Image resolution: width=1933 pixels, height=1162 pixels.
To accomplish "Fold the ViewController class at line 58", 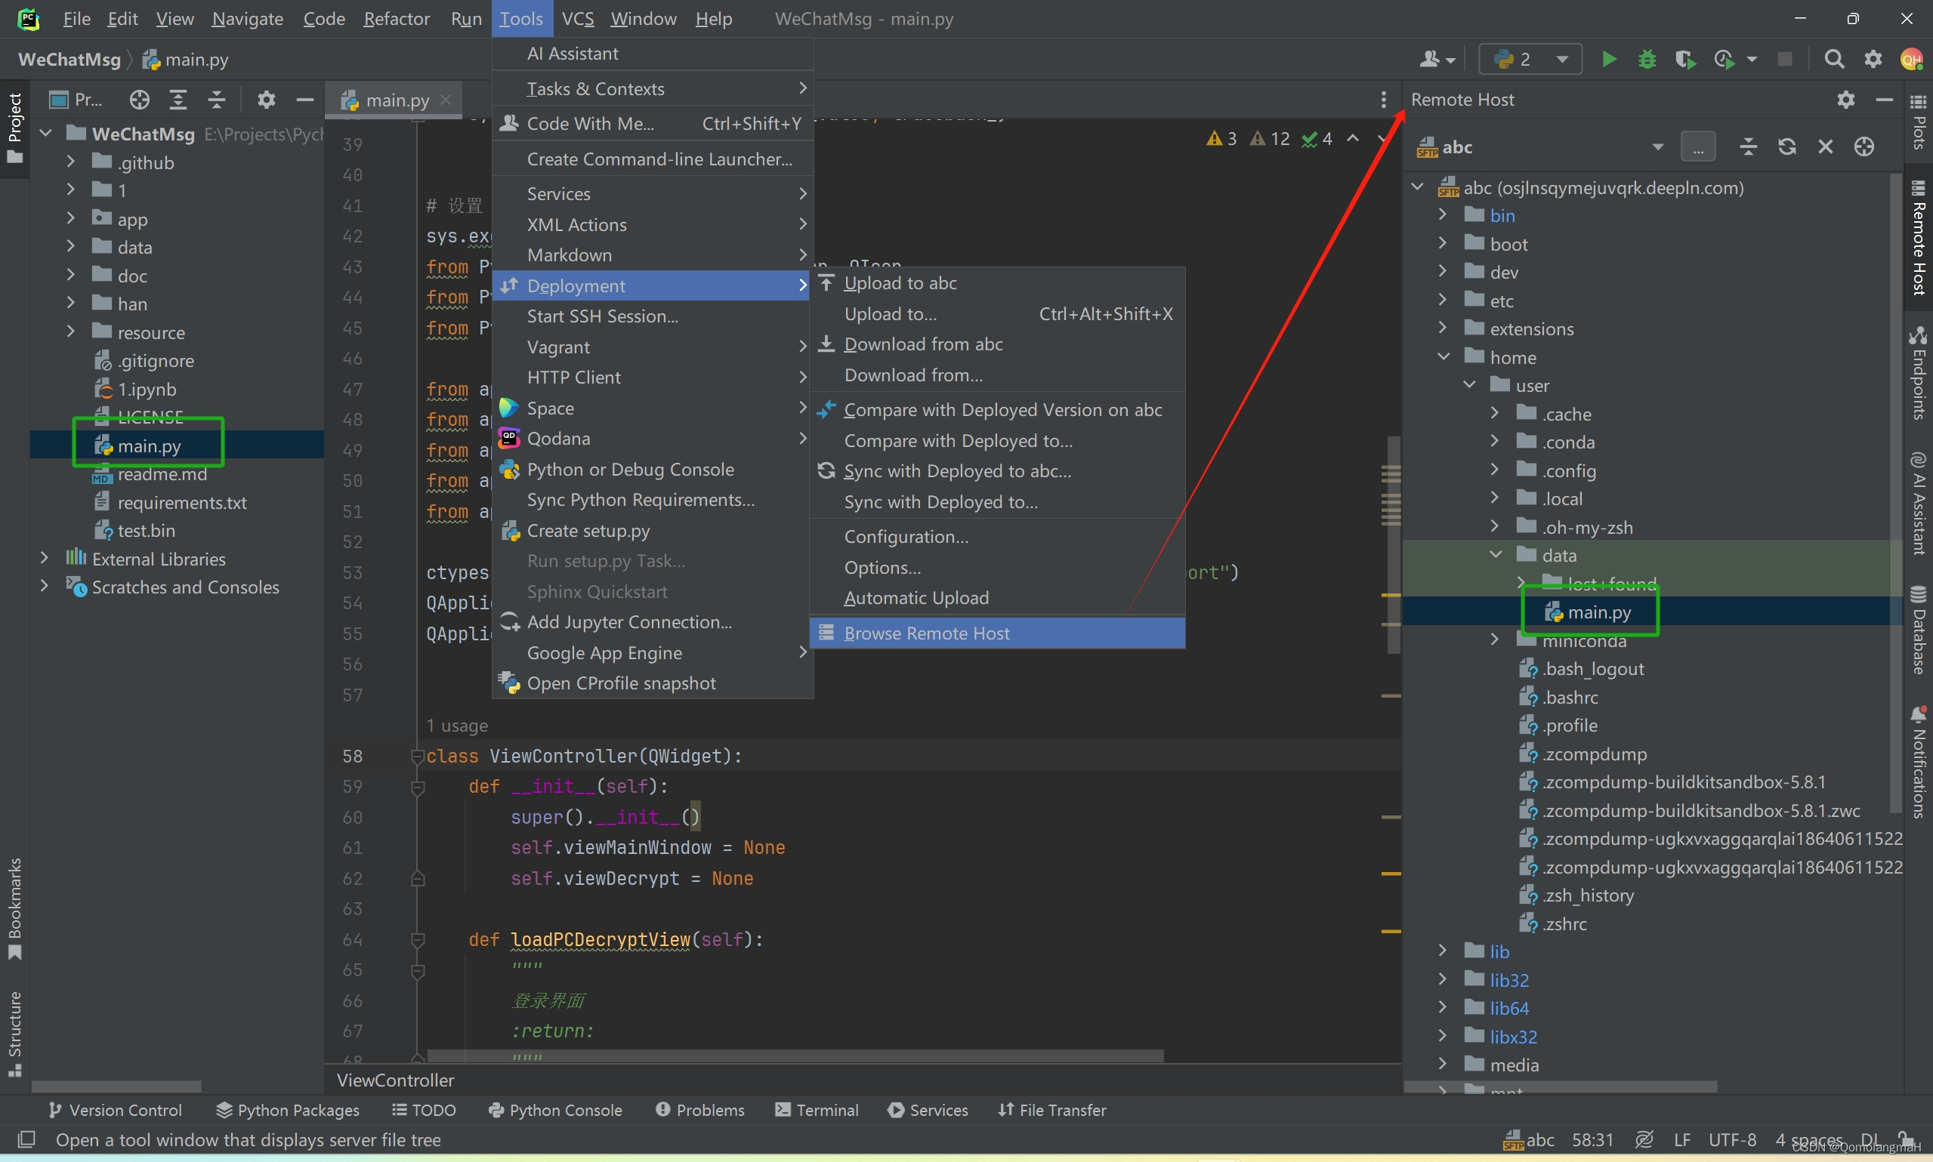I will pyautogui.click(x=418, y=756).
